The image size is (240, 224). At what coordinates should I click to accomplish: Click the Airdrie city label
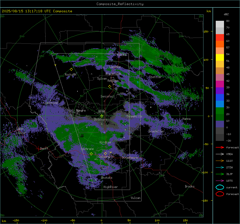point(105,142)
